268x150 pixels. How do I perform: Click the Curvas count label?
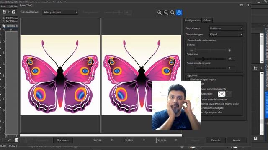[98, 140]
